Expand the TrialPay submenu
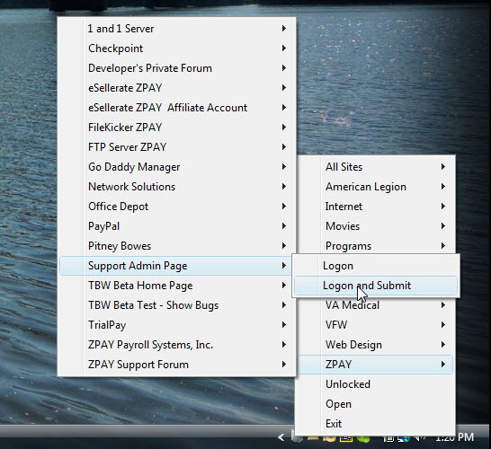Viewport: 491px width, 449px height. pyautogui.click(x=176, y=325)
